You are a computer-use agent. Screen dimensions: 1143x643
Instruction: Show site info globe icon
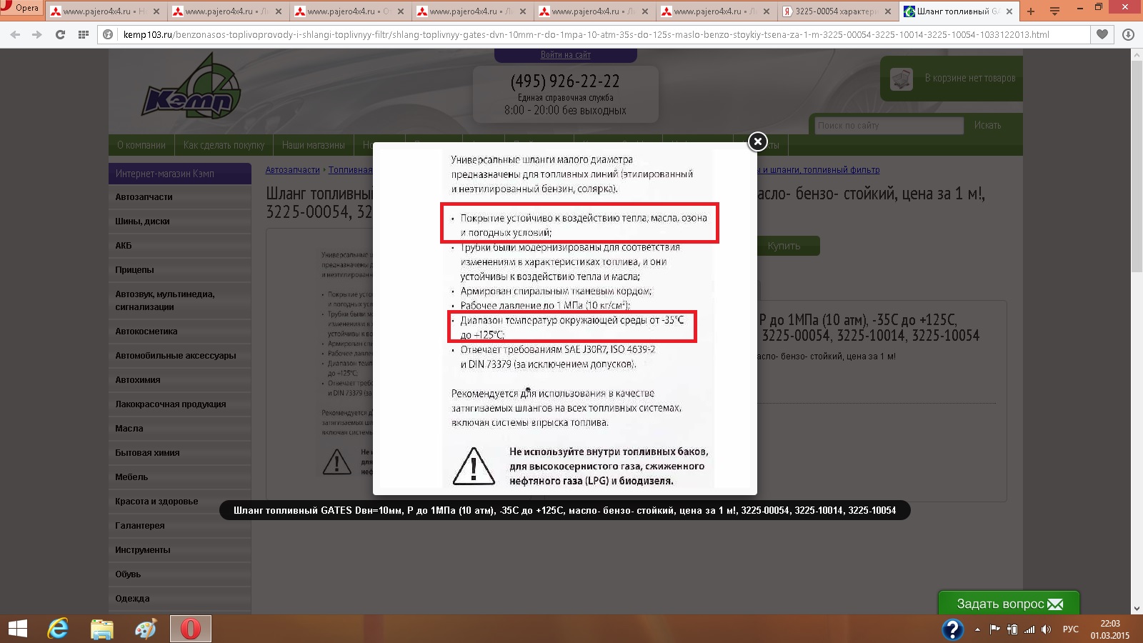pyautogui.click(x=109, y=34)
